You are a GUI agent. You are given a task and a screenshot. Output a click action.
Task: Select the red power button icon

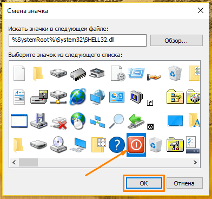tap(136, 145)
